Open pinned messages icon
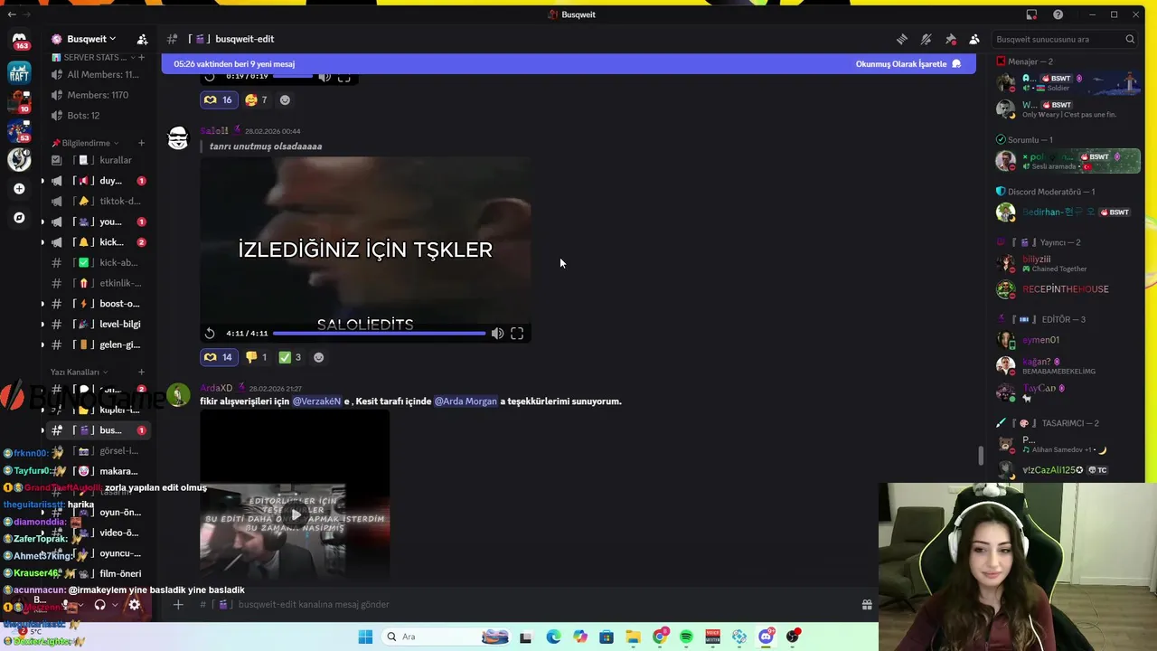 [951, 39]
